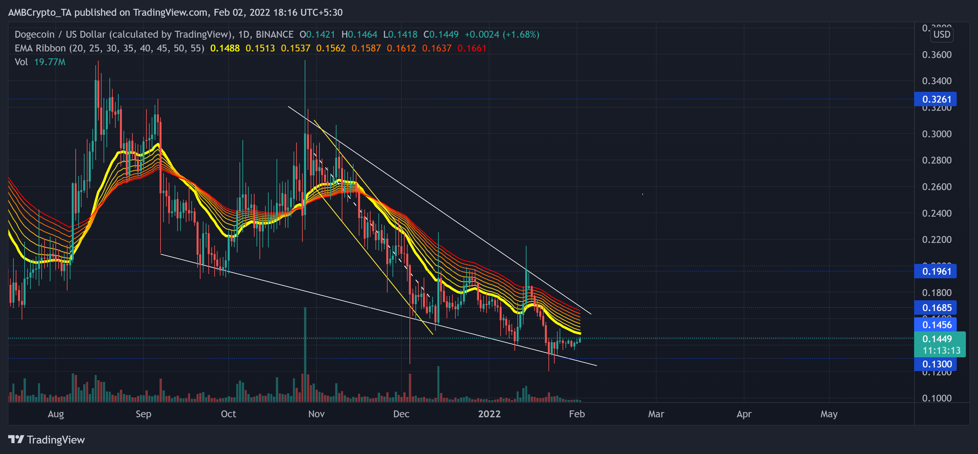978x454 pixels.
Task: Click the 2022 label on time axis
Action: click(x=489, y=414)
